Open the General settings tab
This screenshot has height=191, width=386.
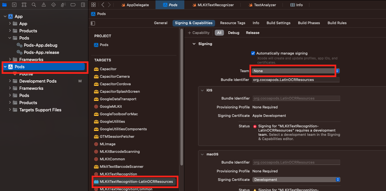(x=161, y=23)
